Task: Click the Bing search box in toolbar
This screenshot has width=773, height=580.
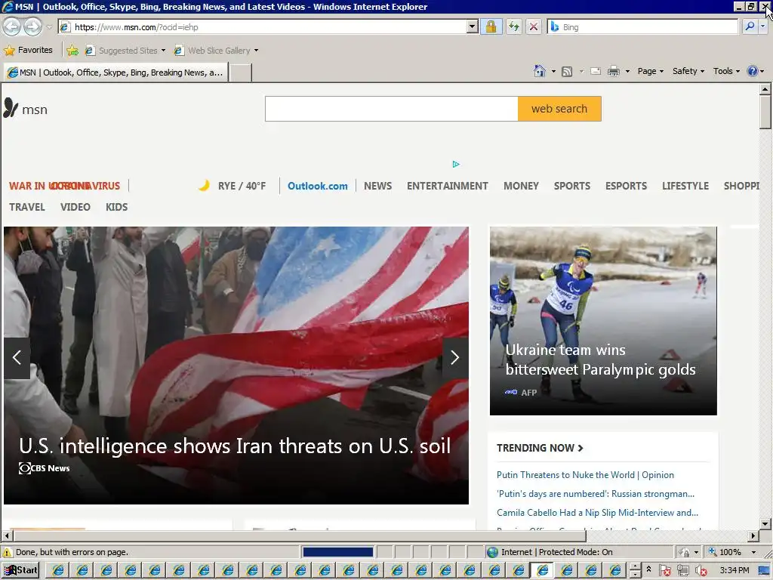Action: 642,27
